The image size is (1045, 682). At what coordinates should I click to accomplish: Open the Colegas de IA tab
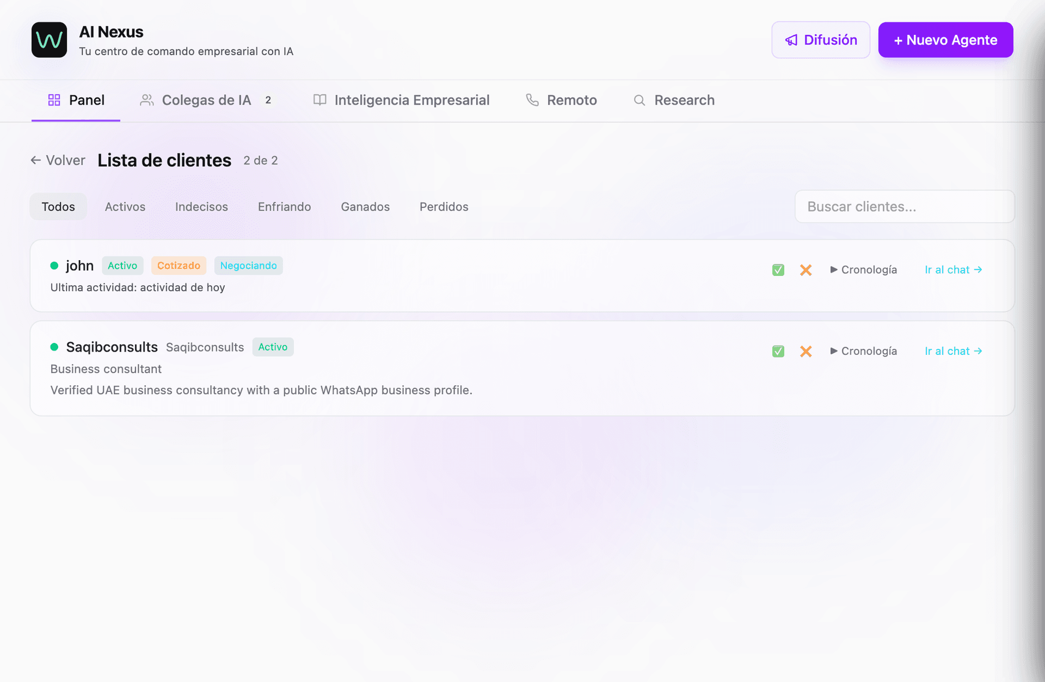[x=207, y=100]
